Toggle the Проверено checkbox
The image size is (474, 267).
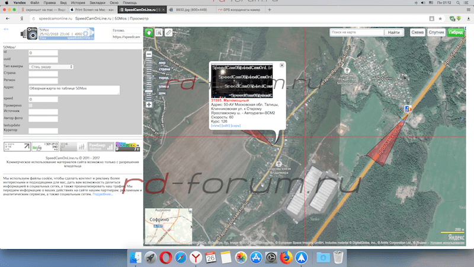pyautogui.click(x=31, y=106)
